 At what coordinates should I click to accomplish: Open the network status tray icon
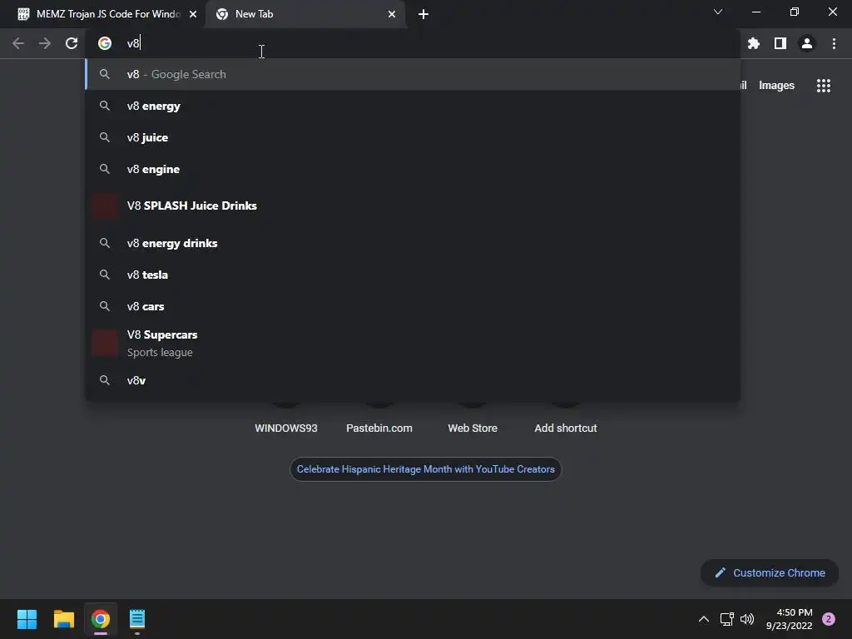coord(726,619)
